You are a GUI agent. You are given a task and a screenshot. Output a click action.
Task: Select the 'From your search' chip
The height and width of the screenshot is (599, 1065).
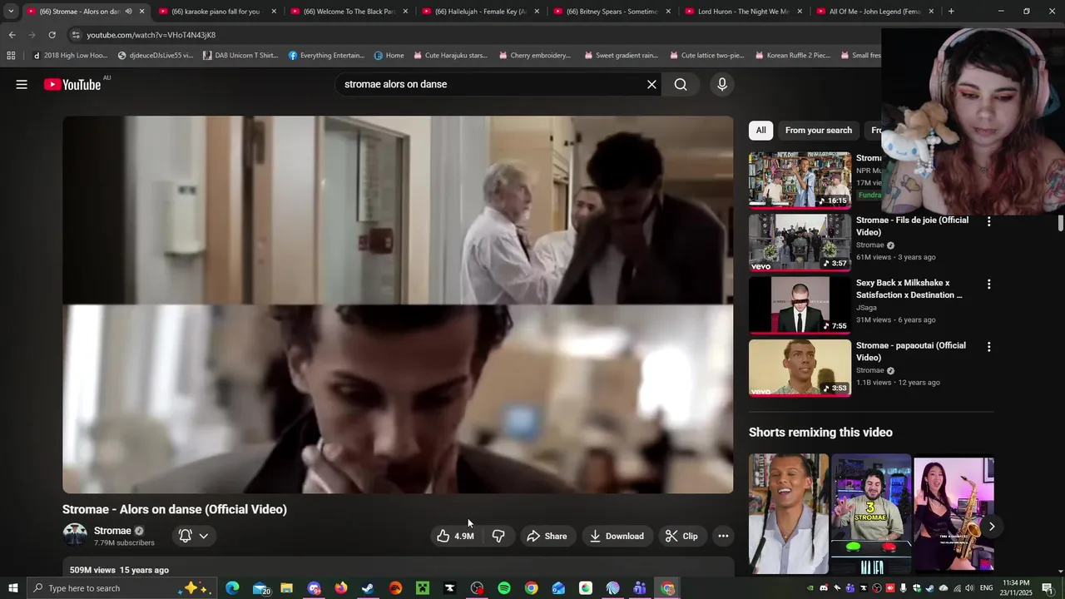(x=819, y=130)
